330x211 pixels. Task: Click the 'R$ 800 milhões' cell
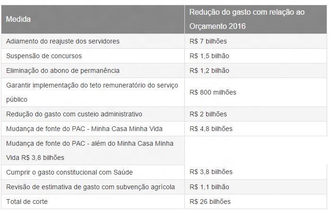pyautogui.click(x=212, y=92)
